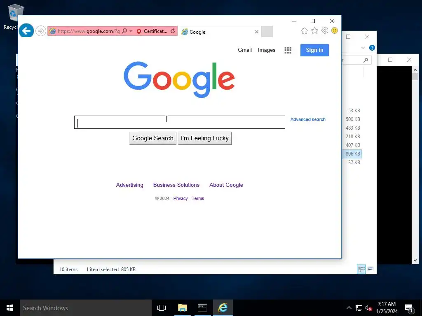
Task: Expand the ribbon chevron in File Explorer
Action: click(x=363, y=48)
